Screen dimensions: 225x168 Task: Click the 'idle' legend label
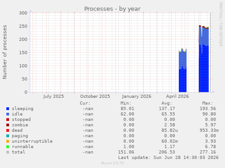(x=17, y=114)
